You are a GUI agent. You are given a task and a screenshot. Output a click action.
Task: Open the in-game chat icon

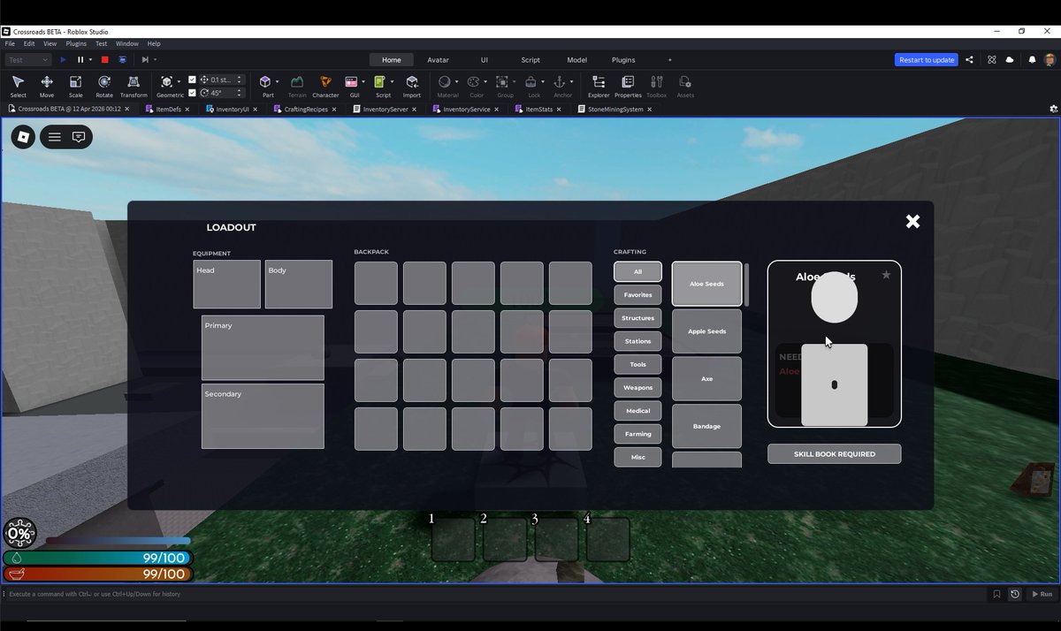(x=79, y=137)
